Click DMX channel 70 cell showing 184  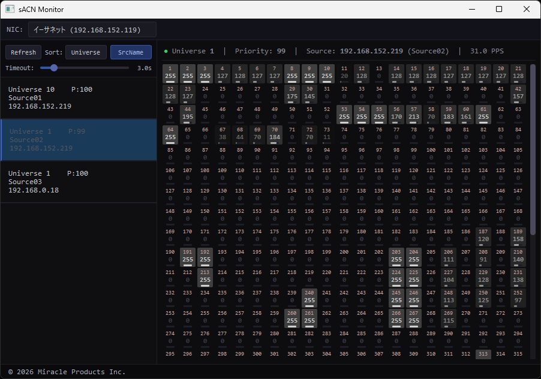pos(275,134)
